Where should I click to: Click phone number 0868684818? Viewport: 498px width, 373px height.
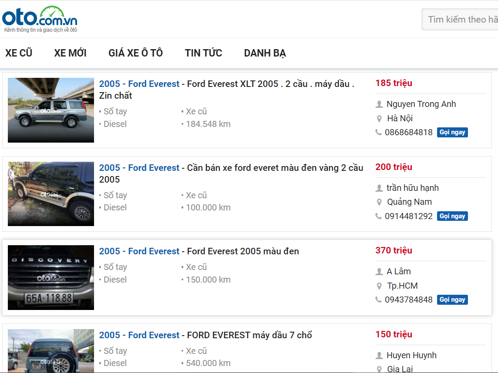coord(409,132)
